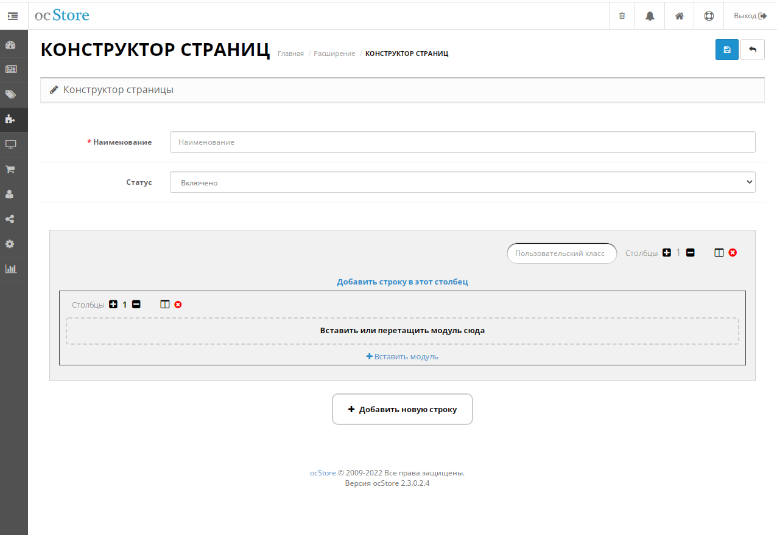Delete the outer row with red X
Image resolution: width=777 pixels, height=535 pixels.
point(733,252)
